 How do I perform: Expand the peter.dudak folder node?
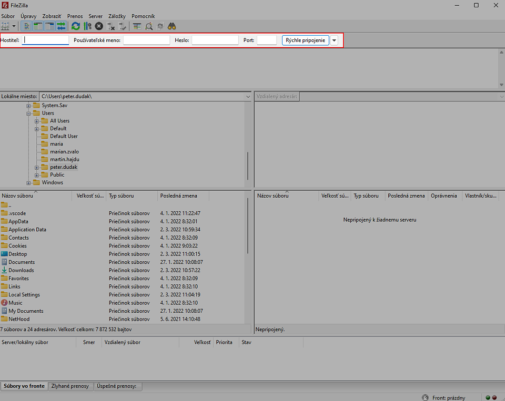(36, 167)
